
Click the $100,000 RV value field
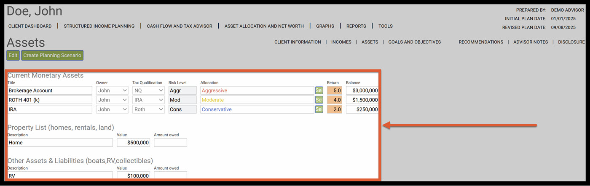[x=133, y=175]
